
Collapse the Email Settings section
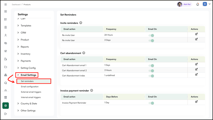[27, 75]
